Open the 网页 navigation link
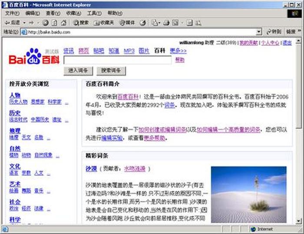This screenshot has height=234, width=304. point(83,51)
